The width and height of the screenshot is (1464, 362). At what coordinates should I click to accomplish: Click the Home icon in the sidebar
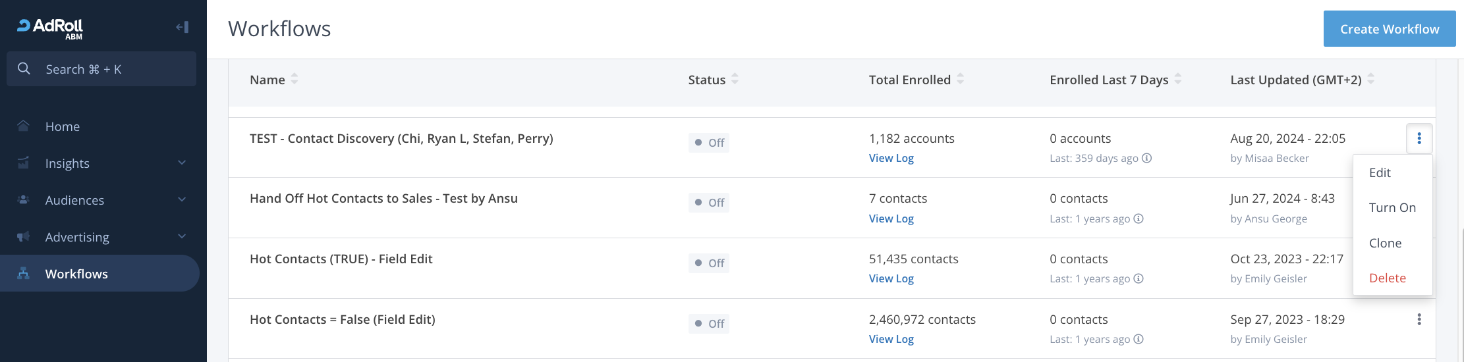click(x=24, y=126)
